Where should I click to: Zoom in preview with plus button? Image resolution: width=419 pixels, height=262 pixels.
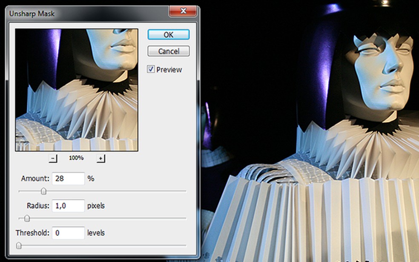pyautogui.click(x=100, y=158)
